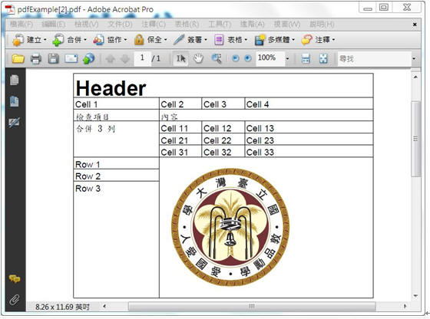Expand the zoom percentage dropdown arrow

pyautogui.click(x=287, y=58)
